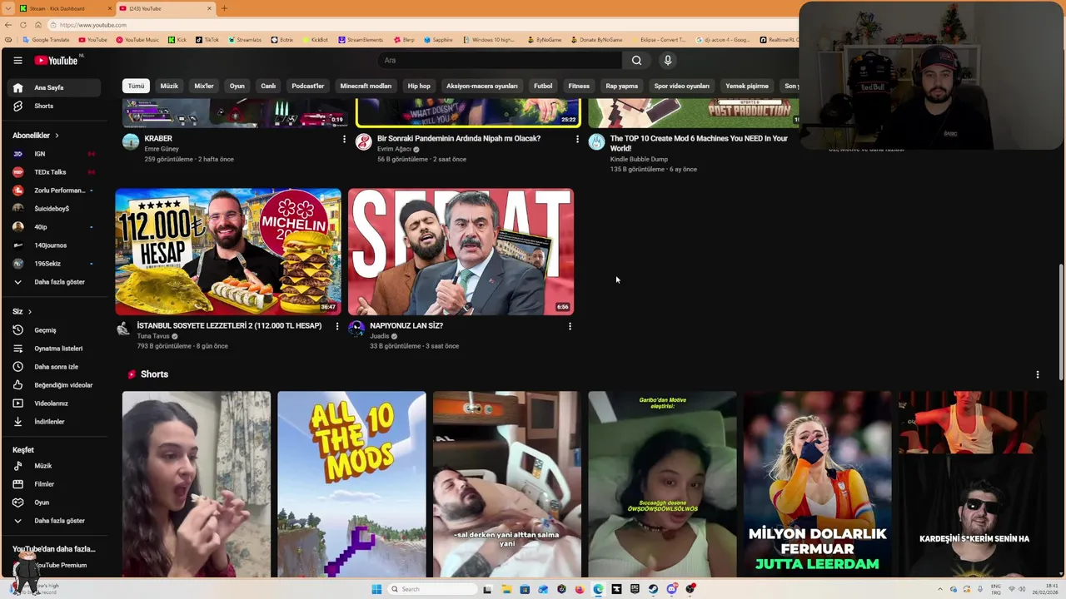1066x599 pixels.
Task: Open Streamlabs bookmark
Action: point(244,40)
